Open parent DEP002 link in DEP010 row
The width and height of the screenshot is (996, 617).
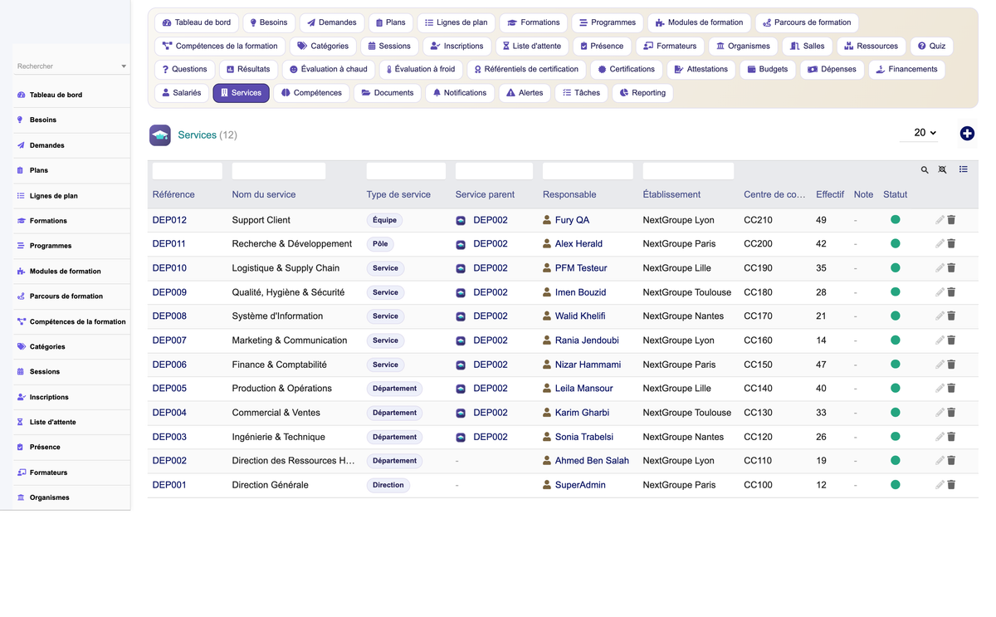491,268
